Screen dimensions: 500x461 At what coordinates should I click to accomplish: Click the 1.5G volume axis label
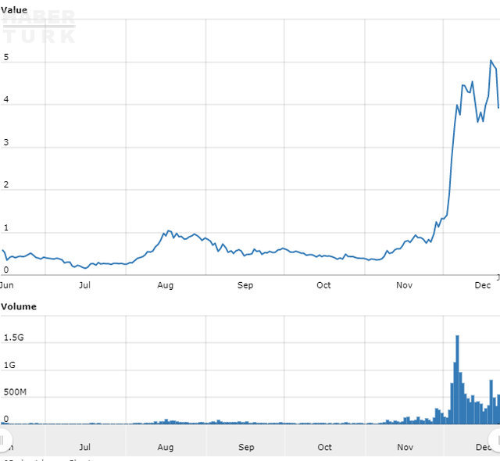16,338
